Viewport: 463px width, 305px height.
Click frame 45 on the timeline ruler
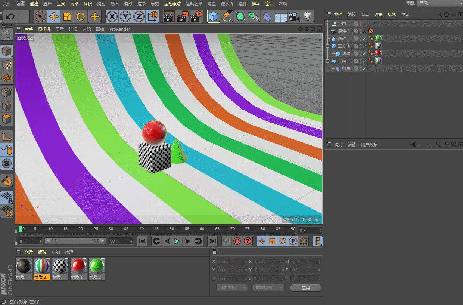pyautogui.click(x=156, y=229)
